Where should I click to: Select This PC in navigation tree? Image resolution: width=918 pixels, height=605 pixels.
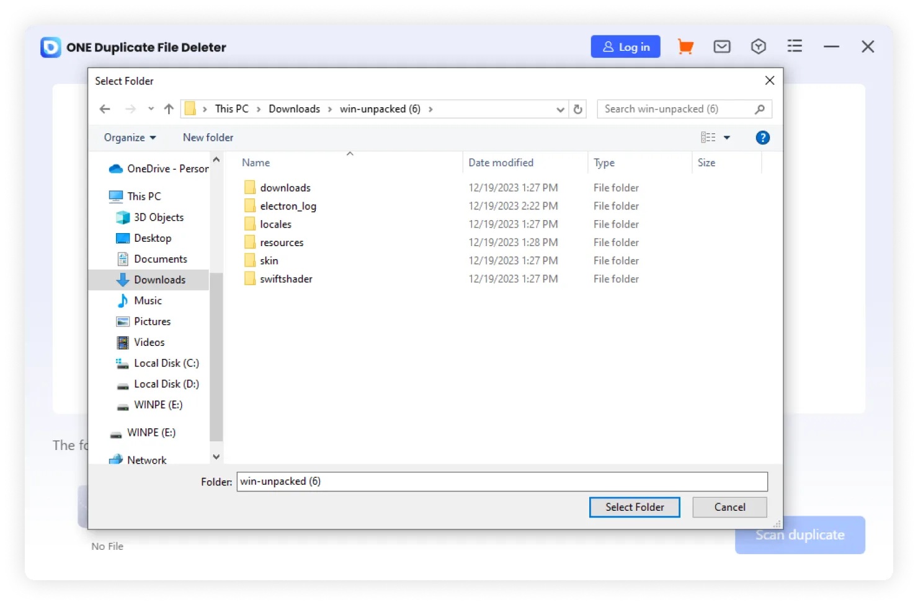point(144,197)
